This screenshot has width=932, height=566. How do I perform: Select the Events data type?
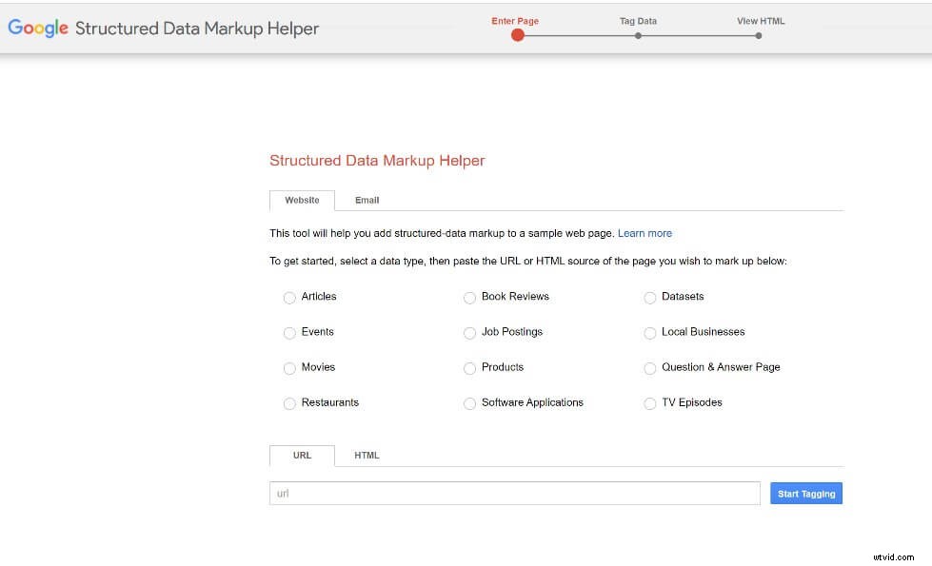coord(289,332)
